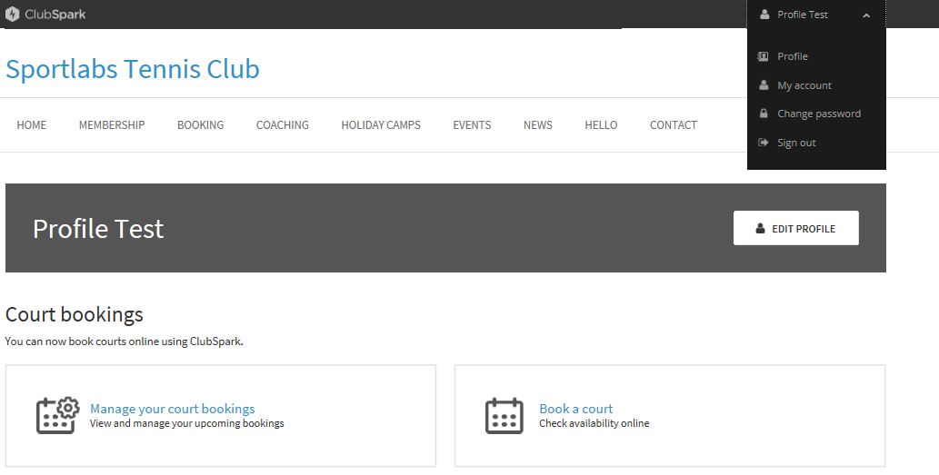Collapse the Profile Test user menu chevron

[x=866, y=15]
